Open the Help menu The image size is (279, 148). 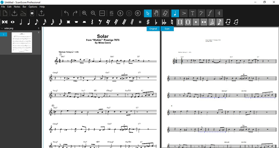tap(42, 7)
